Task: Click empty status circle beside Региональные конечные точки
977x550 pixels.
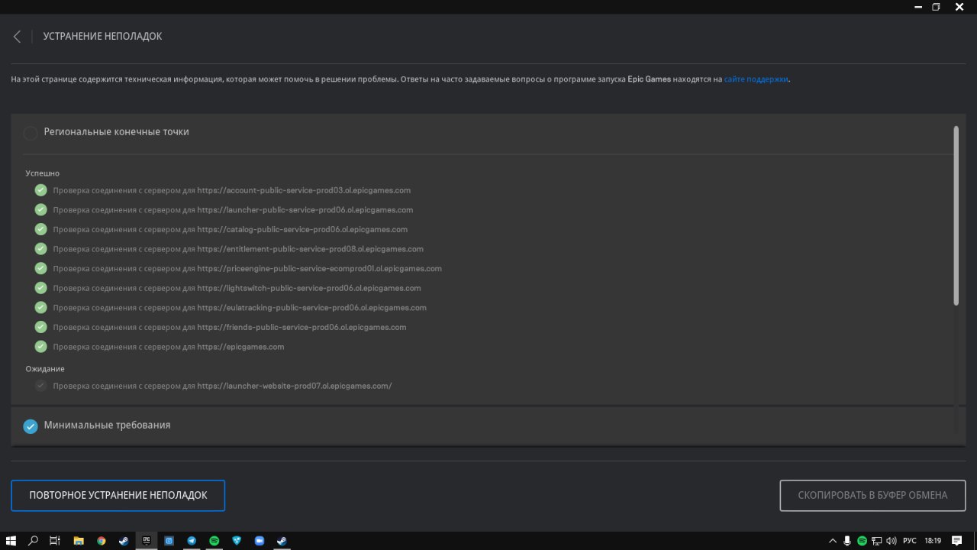Action: pyautogui.click(x=31, y=133)
